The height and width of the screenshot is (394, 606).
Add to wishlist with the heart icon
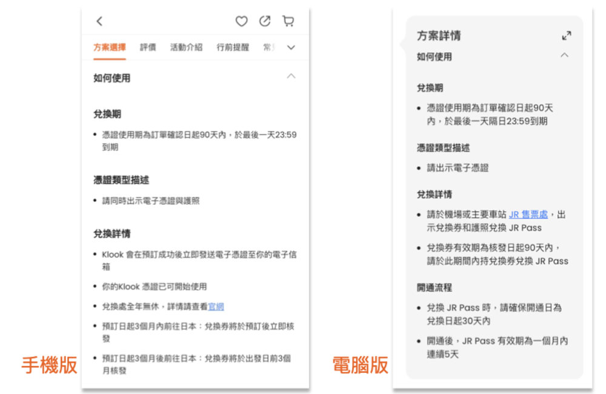click(x=241, y=21)
